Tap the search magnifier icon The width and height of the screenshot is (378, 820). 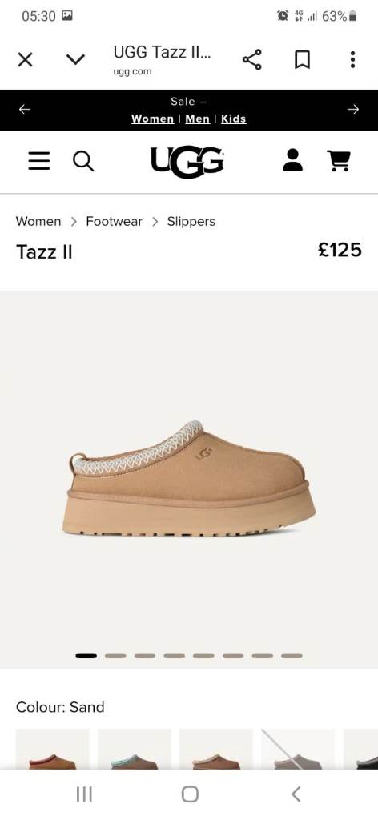tap(83, 161)
